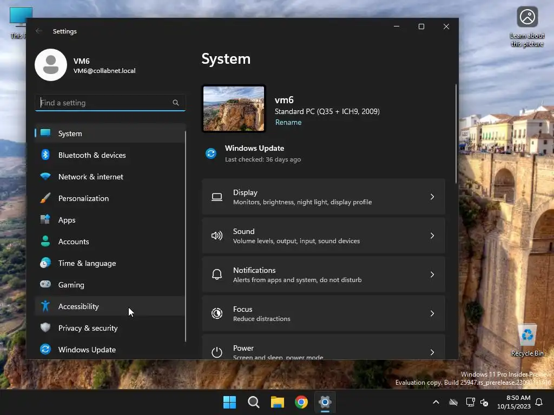Viewport: 554px width, 415px height.
Task: Launch Google Chrome from the taskbar
Action: tap(301, 402)
